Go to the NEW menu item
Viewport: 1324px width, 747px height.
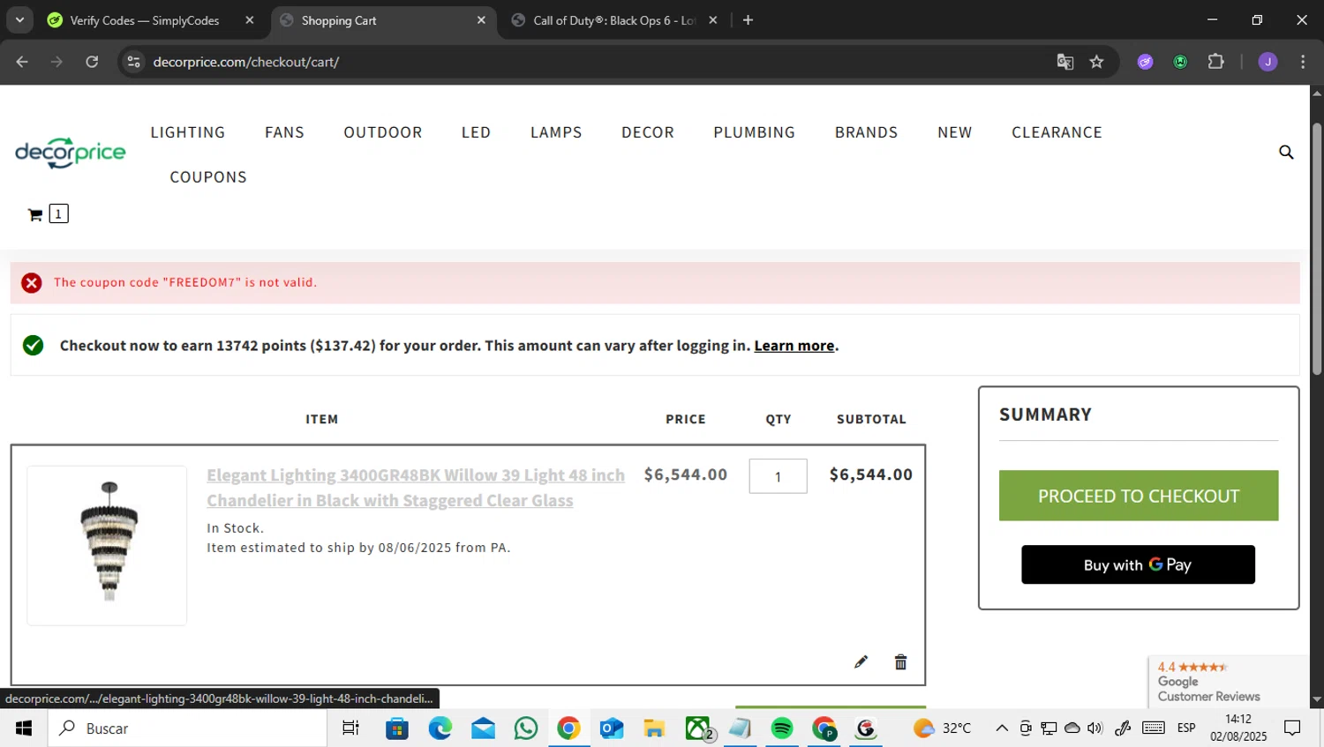point(955,132)
